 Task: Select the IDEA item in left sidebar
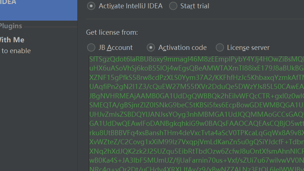click(39, 10)
